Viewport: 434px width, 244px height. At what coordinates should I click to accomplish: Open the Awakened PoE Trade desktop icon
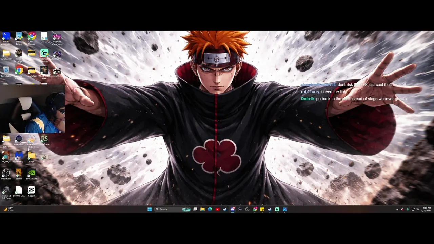(x=6, y=193)
